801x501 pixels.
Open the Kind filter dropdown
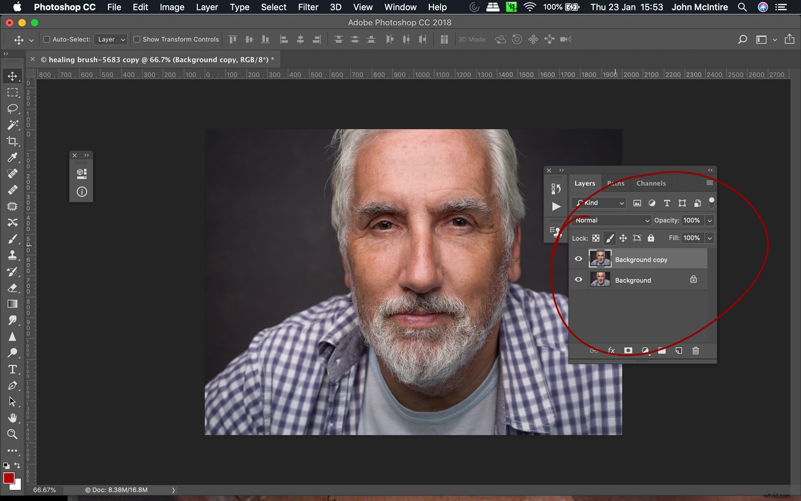[598, 203]
